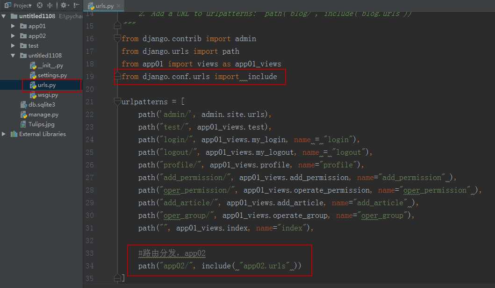The height and width of the screenshot is (288, 495).
Task: Click the '#路由分发, app02' comment
Action: (x=172, y=253)
